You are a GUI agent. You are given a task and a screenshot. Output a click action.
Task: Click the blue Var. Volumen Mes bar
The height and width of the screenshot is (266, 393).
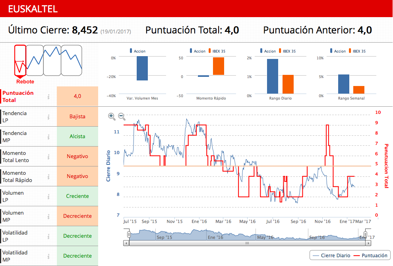(x=142, y=68)
